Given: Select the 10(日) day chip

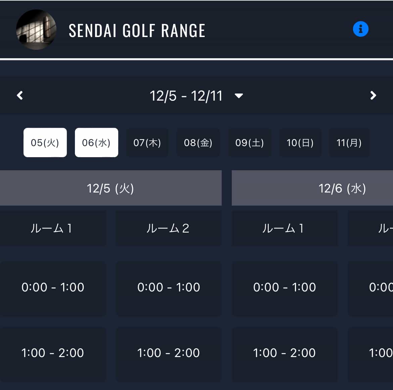Looking at the screenshot, I should 300,143.
